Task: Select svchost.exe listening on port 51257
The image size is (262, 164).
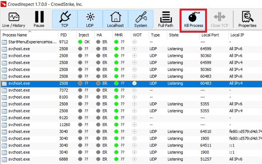Action: (131, 159)
